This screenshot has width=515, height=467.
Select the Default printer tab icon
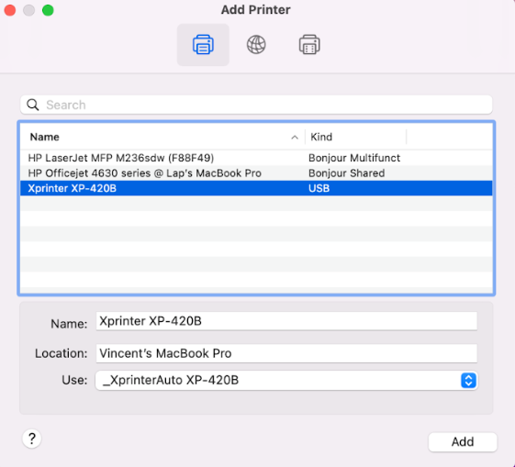click(203, 45)
